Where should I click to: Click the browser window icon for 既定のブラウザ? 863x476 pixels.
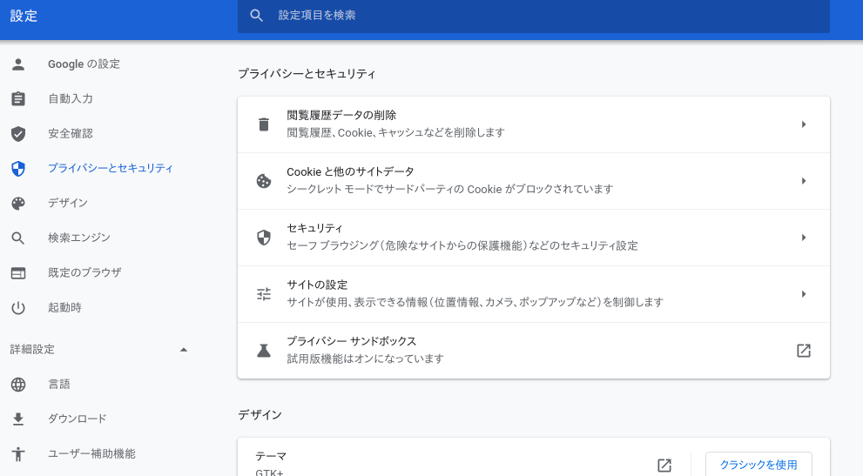pos(18,273)
